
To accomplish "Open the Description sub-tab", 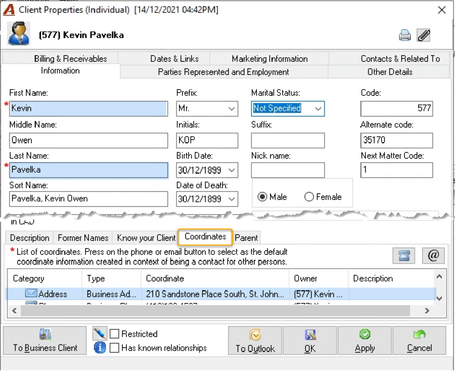I will (x=30, y=238).
